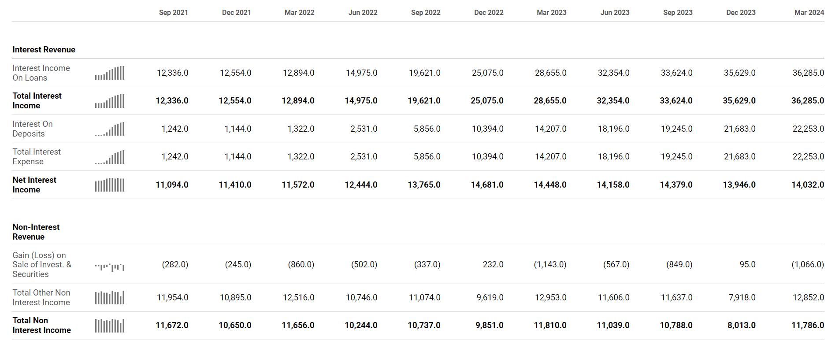The width and height of the screenshot is (835, 340).
Task: Click the Interest Income On Loans sparkline chart
Action: tap(110, 73)
